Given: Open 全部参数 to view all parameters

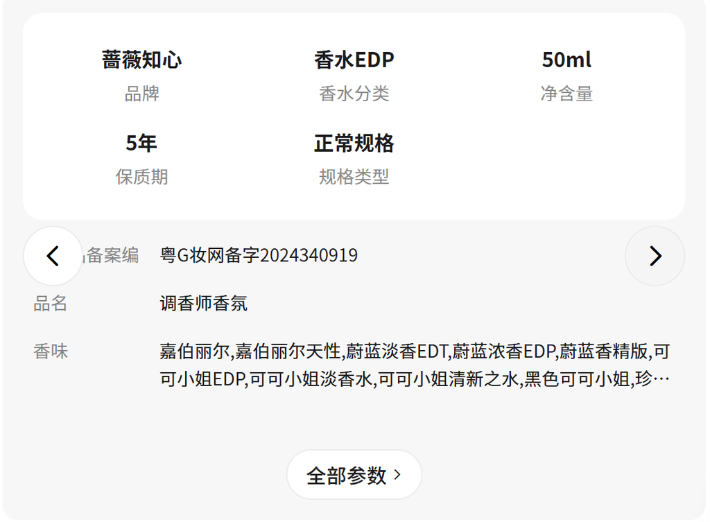Looking at the screenshot, I should click(354, 475).
